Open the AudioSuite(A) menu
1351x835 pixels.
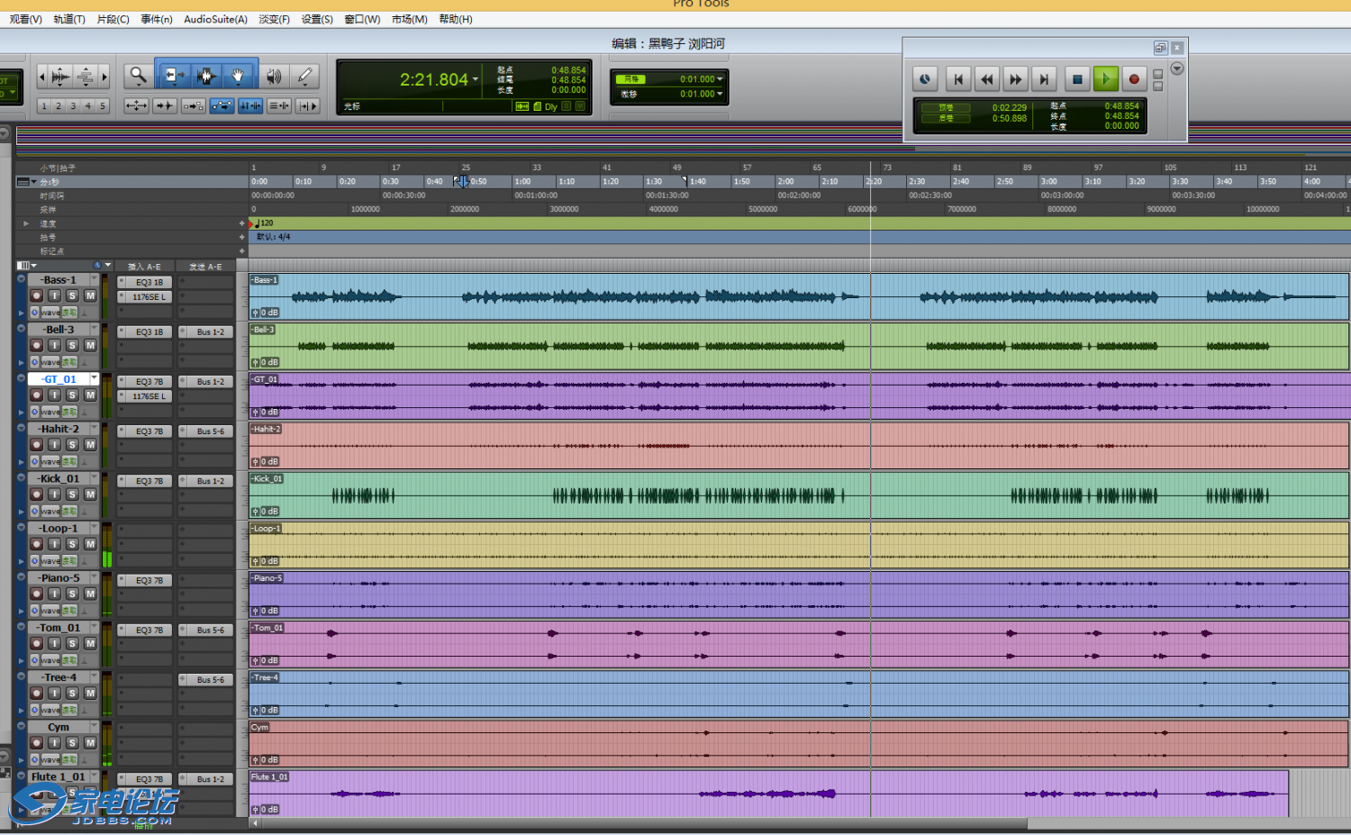pyautogui.click(x=215, y=19)
